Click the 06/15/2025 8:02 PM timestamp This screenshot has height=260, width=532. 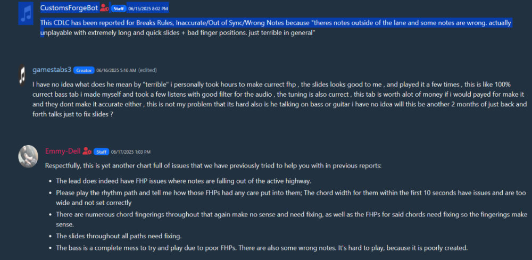(148, 9)
